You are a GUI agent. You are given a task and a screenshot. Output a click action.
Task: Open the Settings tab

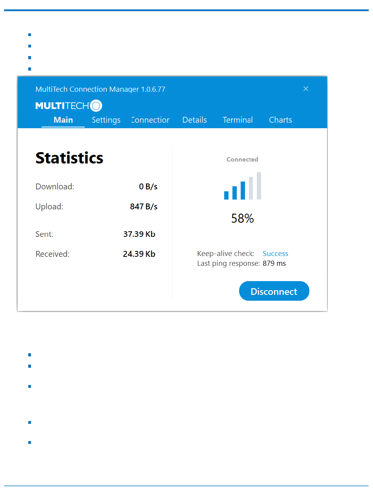[106, 120]
